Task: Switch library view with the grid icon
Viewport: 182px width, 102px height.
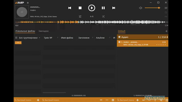Action: (113, 100)
